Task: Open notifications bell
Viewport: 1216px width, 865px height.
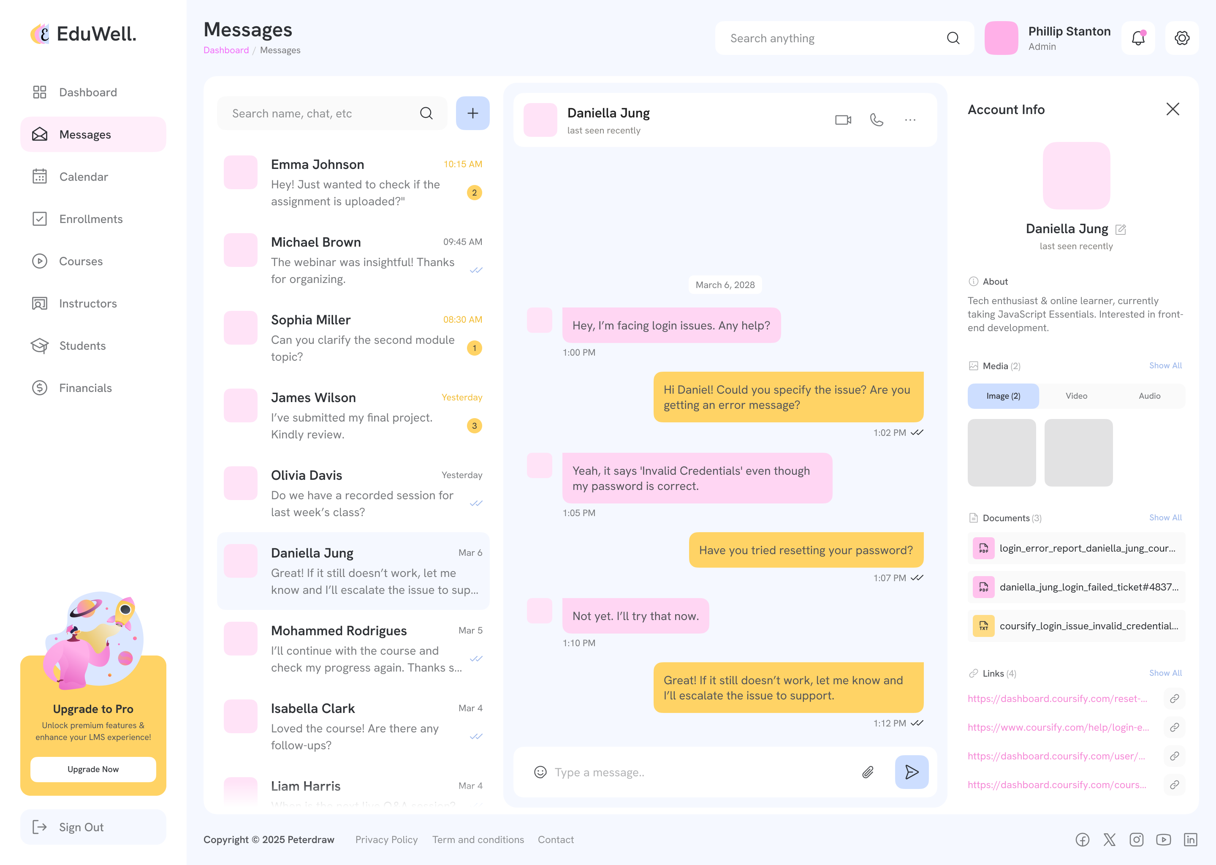Action: [1138, 38]
